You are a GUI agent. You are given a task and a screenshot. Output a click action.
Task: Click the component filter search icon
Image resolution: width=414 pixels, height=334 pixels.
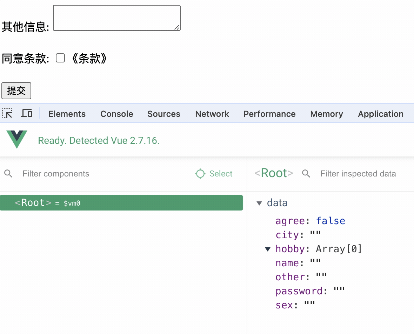[x=8, y=174]
